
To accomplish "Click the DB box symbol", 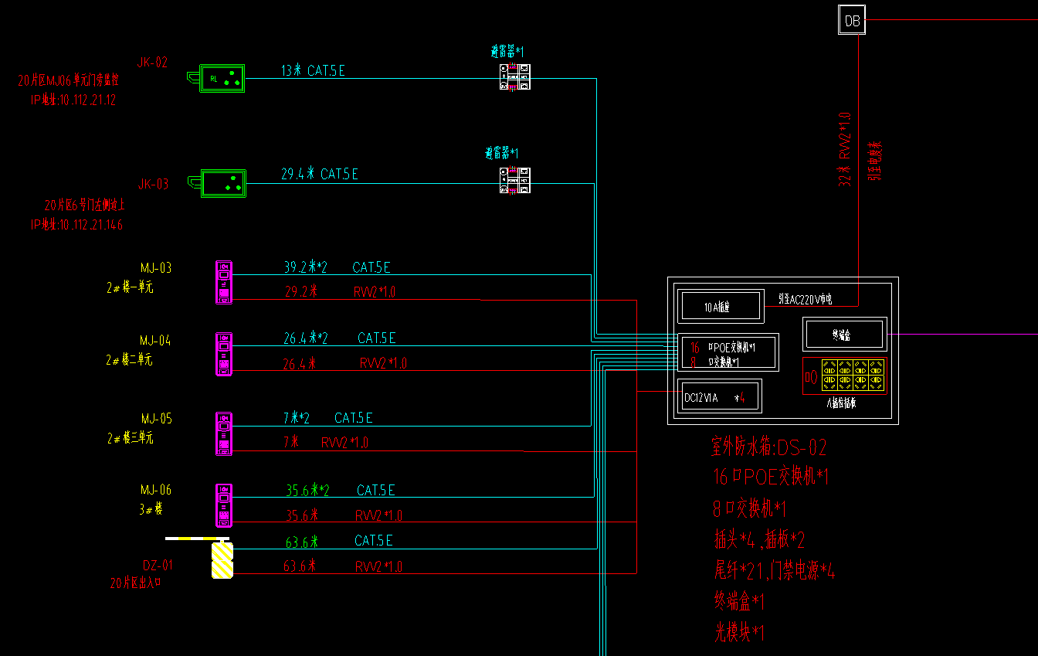I will tap(852, 21).
